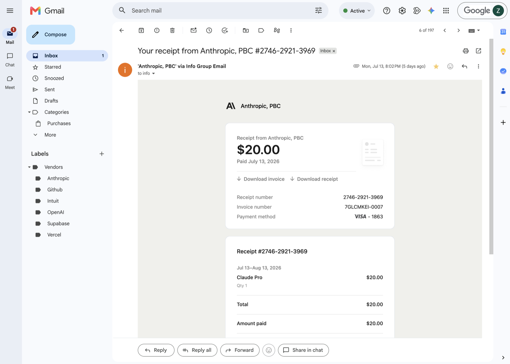This screenshot has width=510, height=364.
Task: Mark the email as unread
Action: (193, 30)
